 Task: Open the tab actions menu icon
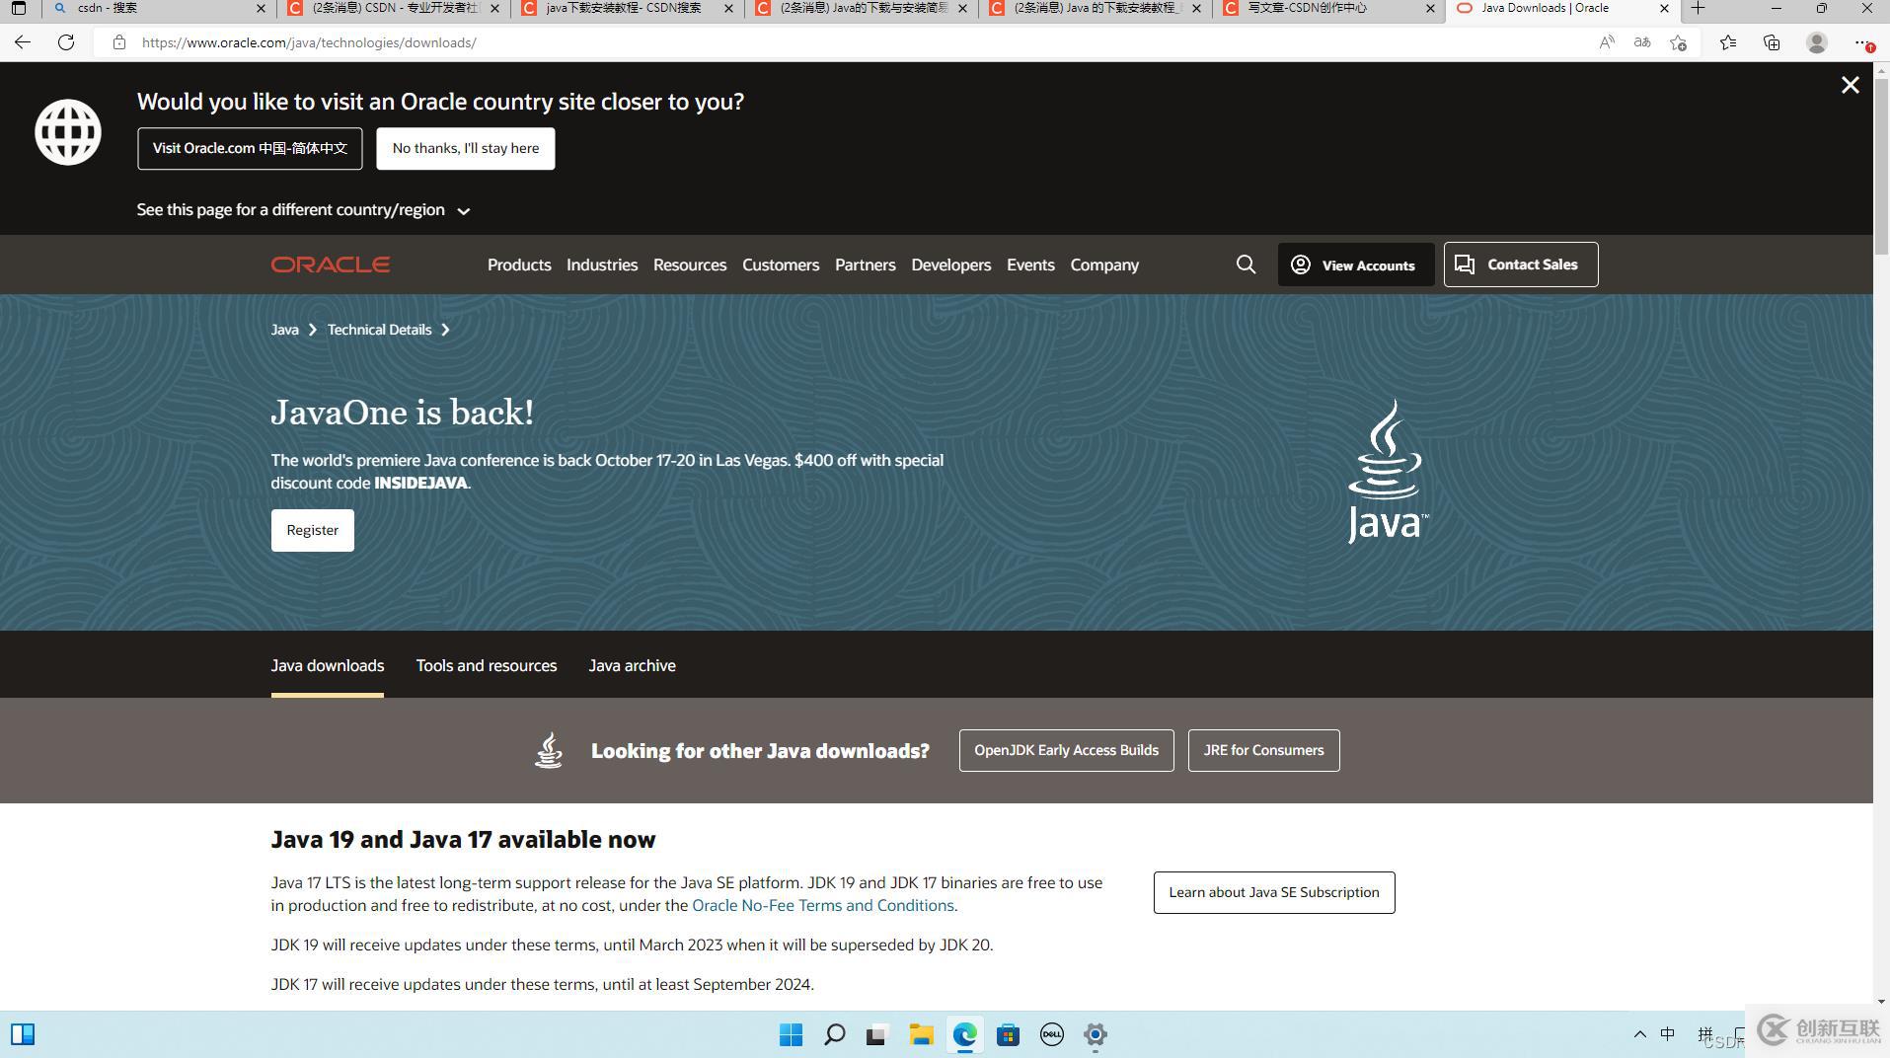19,8
